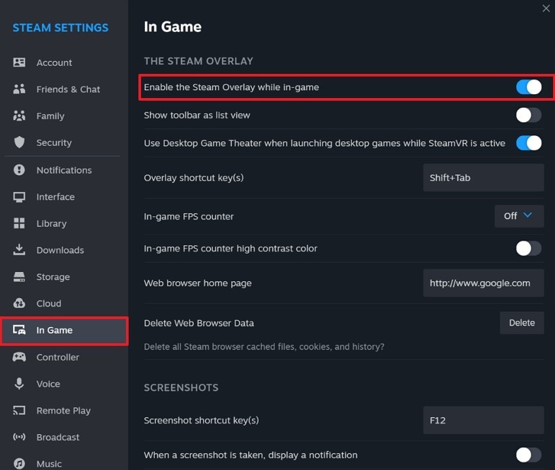Click the Downloads arrow icon

click(x=19, y=250)
